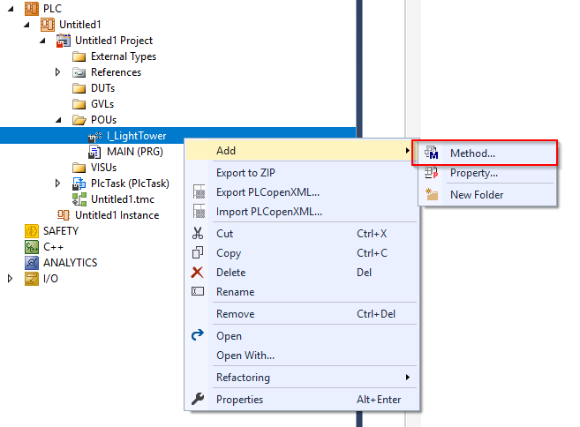Image resolution: width=580 pixels, height=427 pixels.
Task: Select Export to ZIP
Action: tap(302, 173)
